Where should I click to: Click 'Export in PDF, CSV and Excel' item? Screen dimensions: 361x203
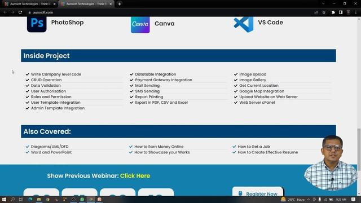coord(161,103)
